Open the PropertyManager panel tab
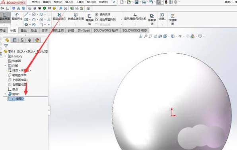Image resolution: width=237 pixels, height=150 pixels. [15, 40]
